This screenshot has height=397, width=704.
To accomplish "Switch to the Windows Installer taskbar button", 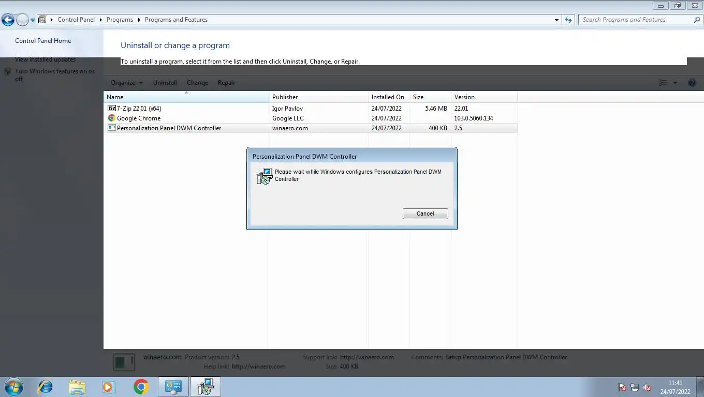I will (205, 387).
